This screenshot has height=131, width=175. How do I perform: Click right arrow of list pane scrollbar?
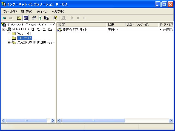[x=171, y=121]
